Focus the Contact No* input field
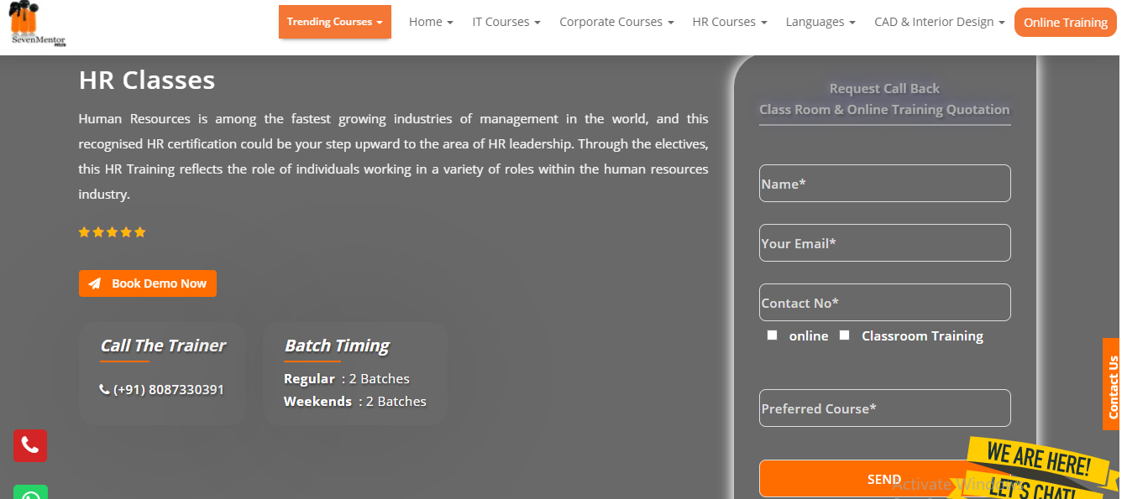The image size is (1127, 499). click(x=884, y=302)
